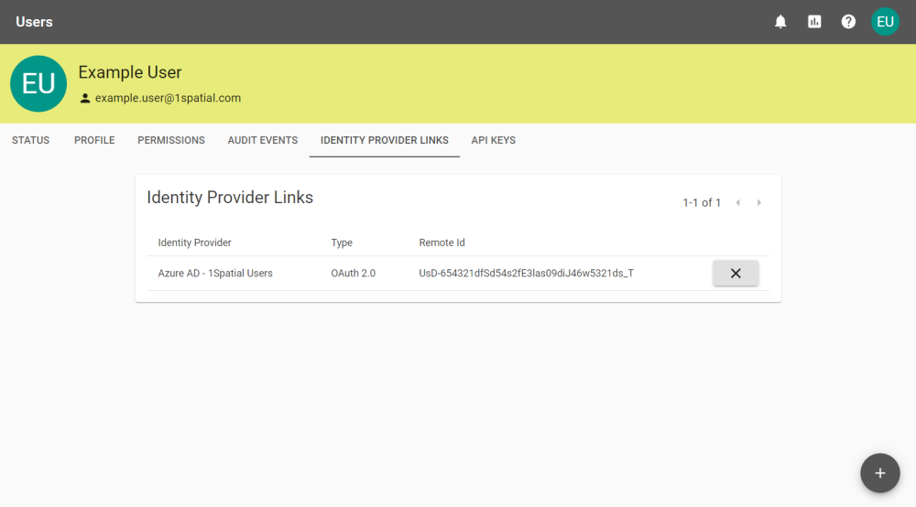Viewport: 916px width, 507px height.
Task: Select the OAuth 2.0 type cell
Action: pyautogui.click(x=354, y=274)
